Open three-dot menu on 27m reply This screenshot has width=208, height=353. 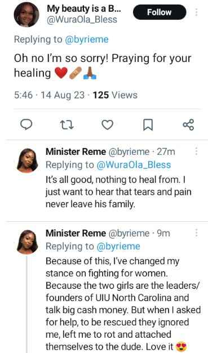point(196,151)
